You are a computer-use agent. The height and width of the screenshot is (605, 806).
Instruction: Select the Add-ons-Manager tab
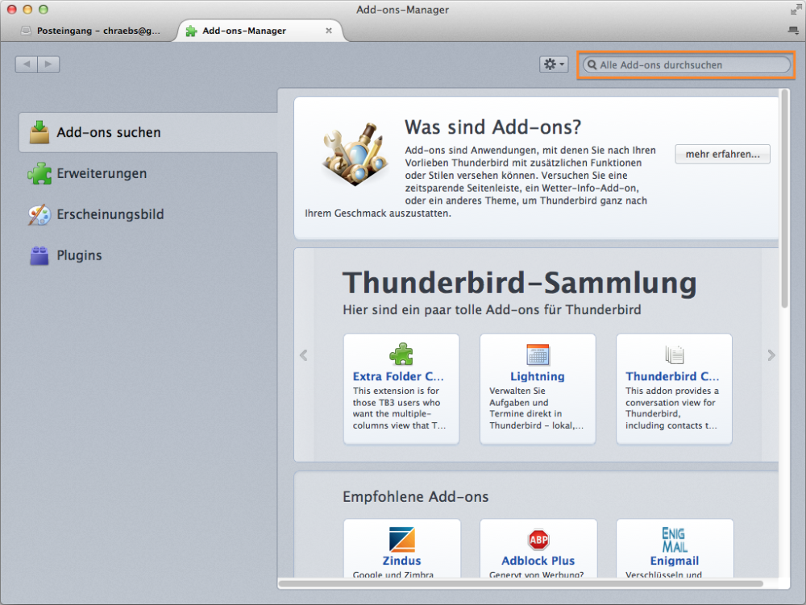click(x=260, y=31)
